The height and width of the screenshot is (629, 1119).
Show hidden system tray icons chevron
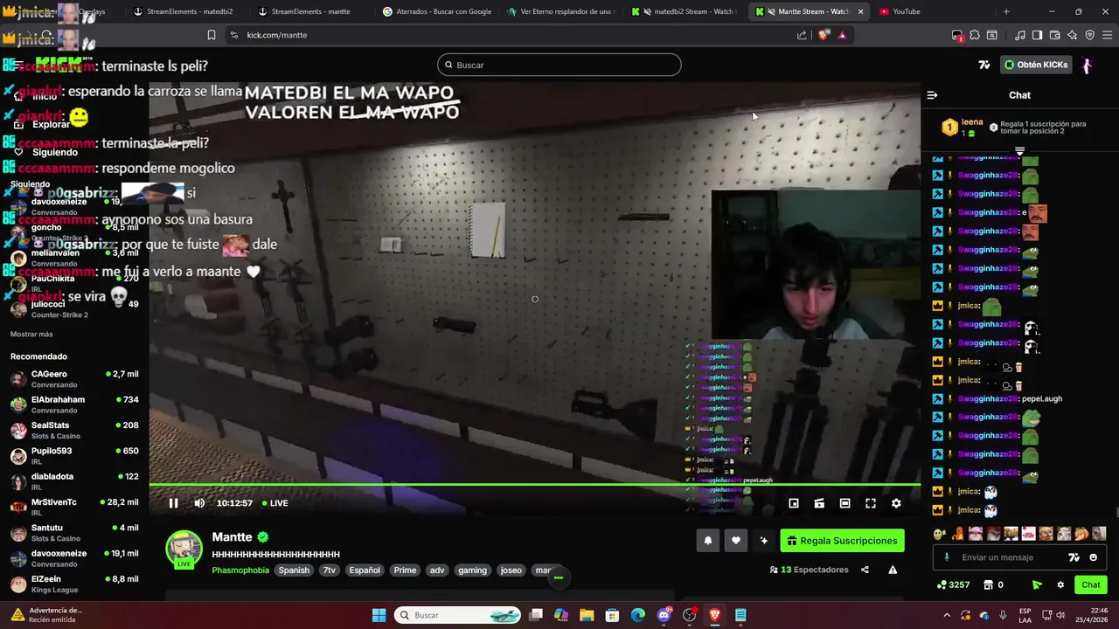coord(947,615)
